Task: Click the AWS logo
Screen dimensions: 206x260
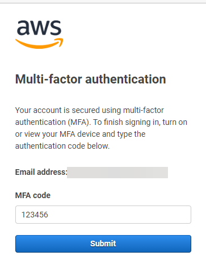Action: (39, 34)
